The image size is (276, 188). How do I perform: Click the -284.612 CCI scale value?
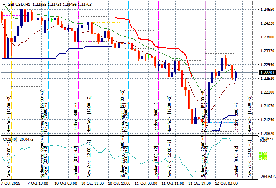click(267, 176)
